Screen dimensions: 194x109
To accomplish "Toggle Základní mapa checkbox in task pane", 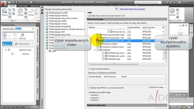I will click(x=9, y=50).
